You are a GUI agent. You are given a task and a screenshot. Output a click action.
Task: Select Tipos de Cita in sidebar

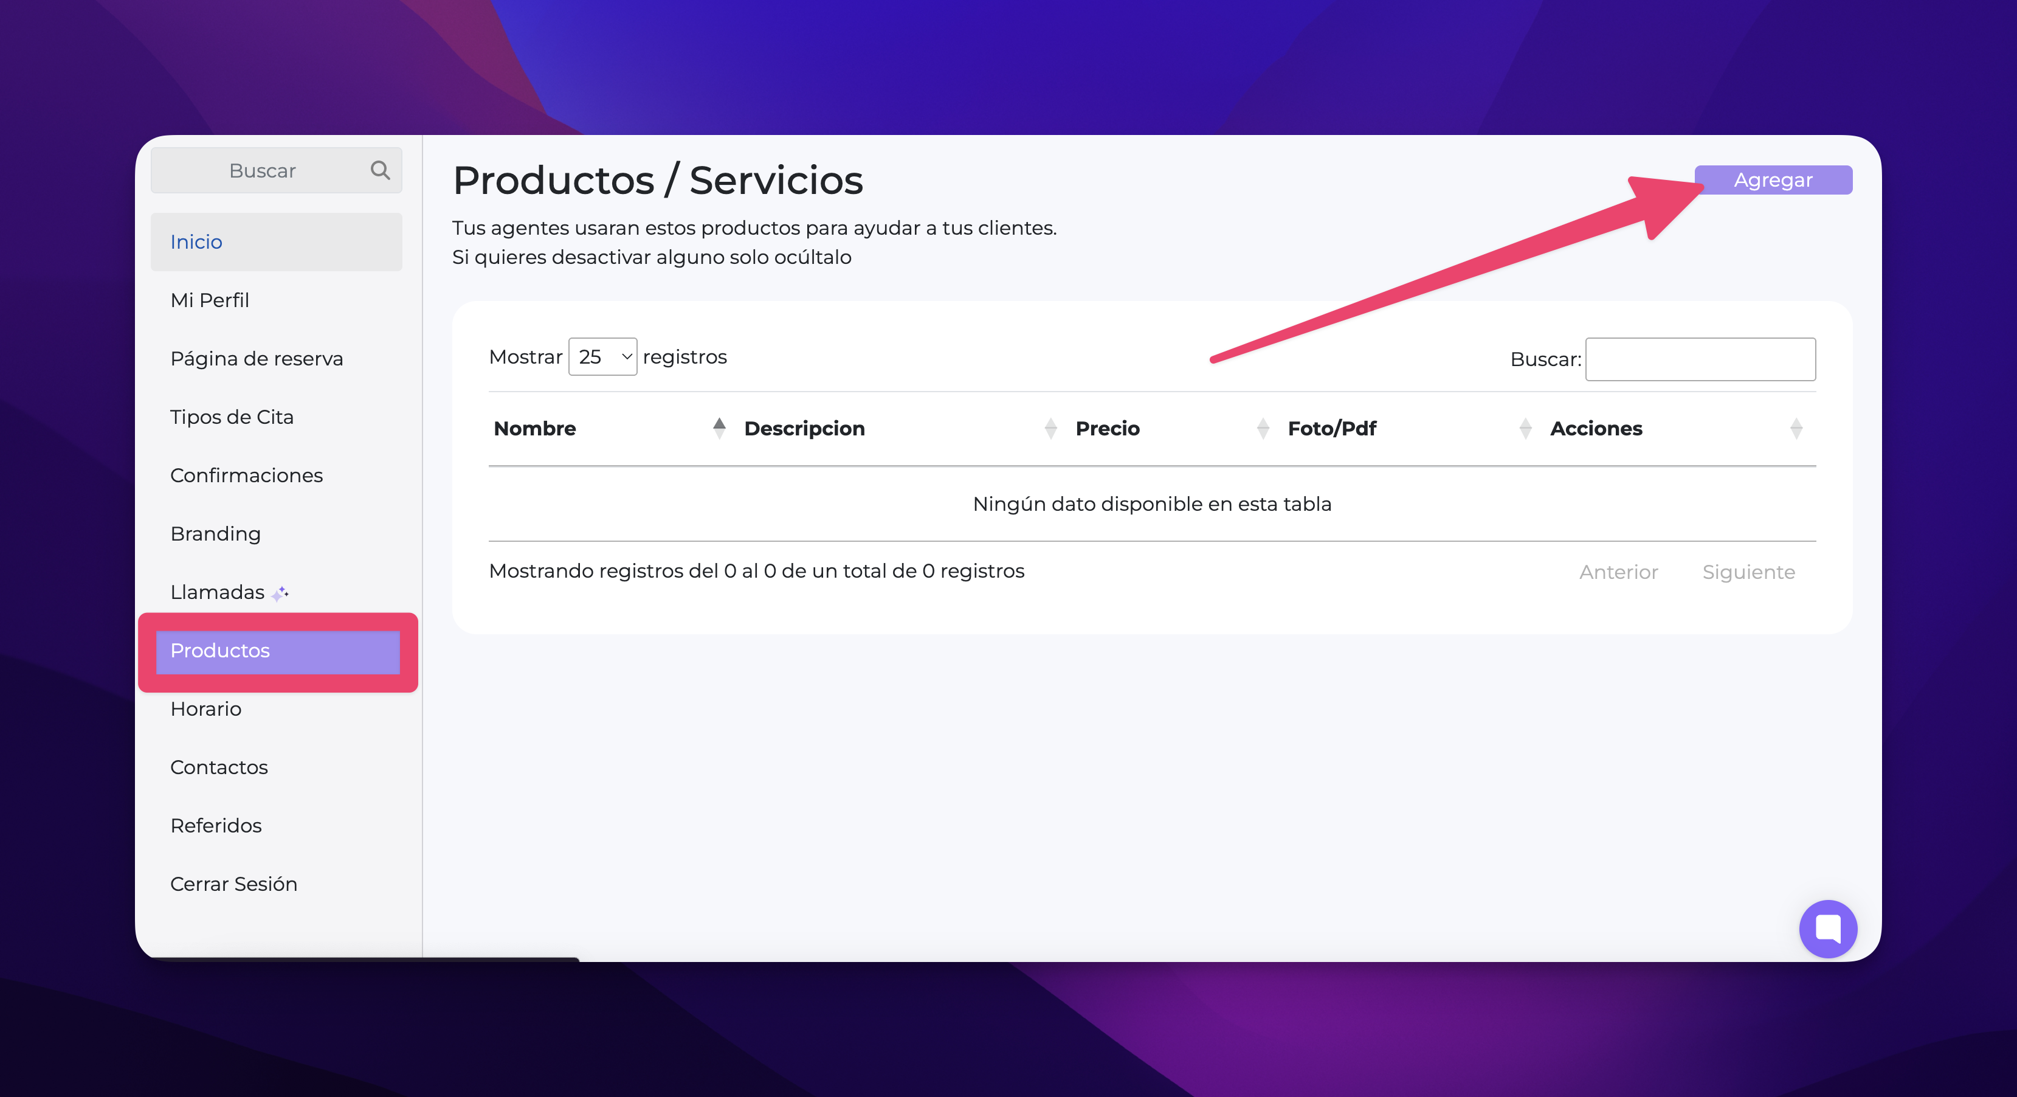coord(277,417)
